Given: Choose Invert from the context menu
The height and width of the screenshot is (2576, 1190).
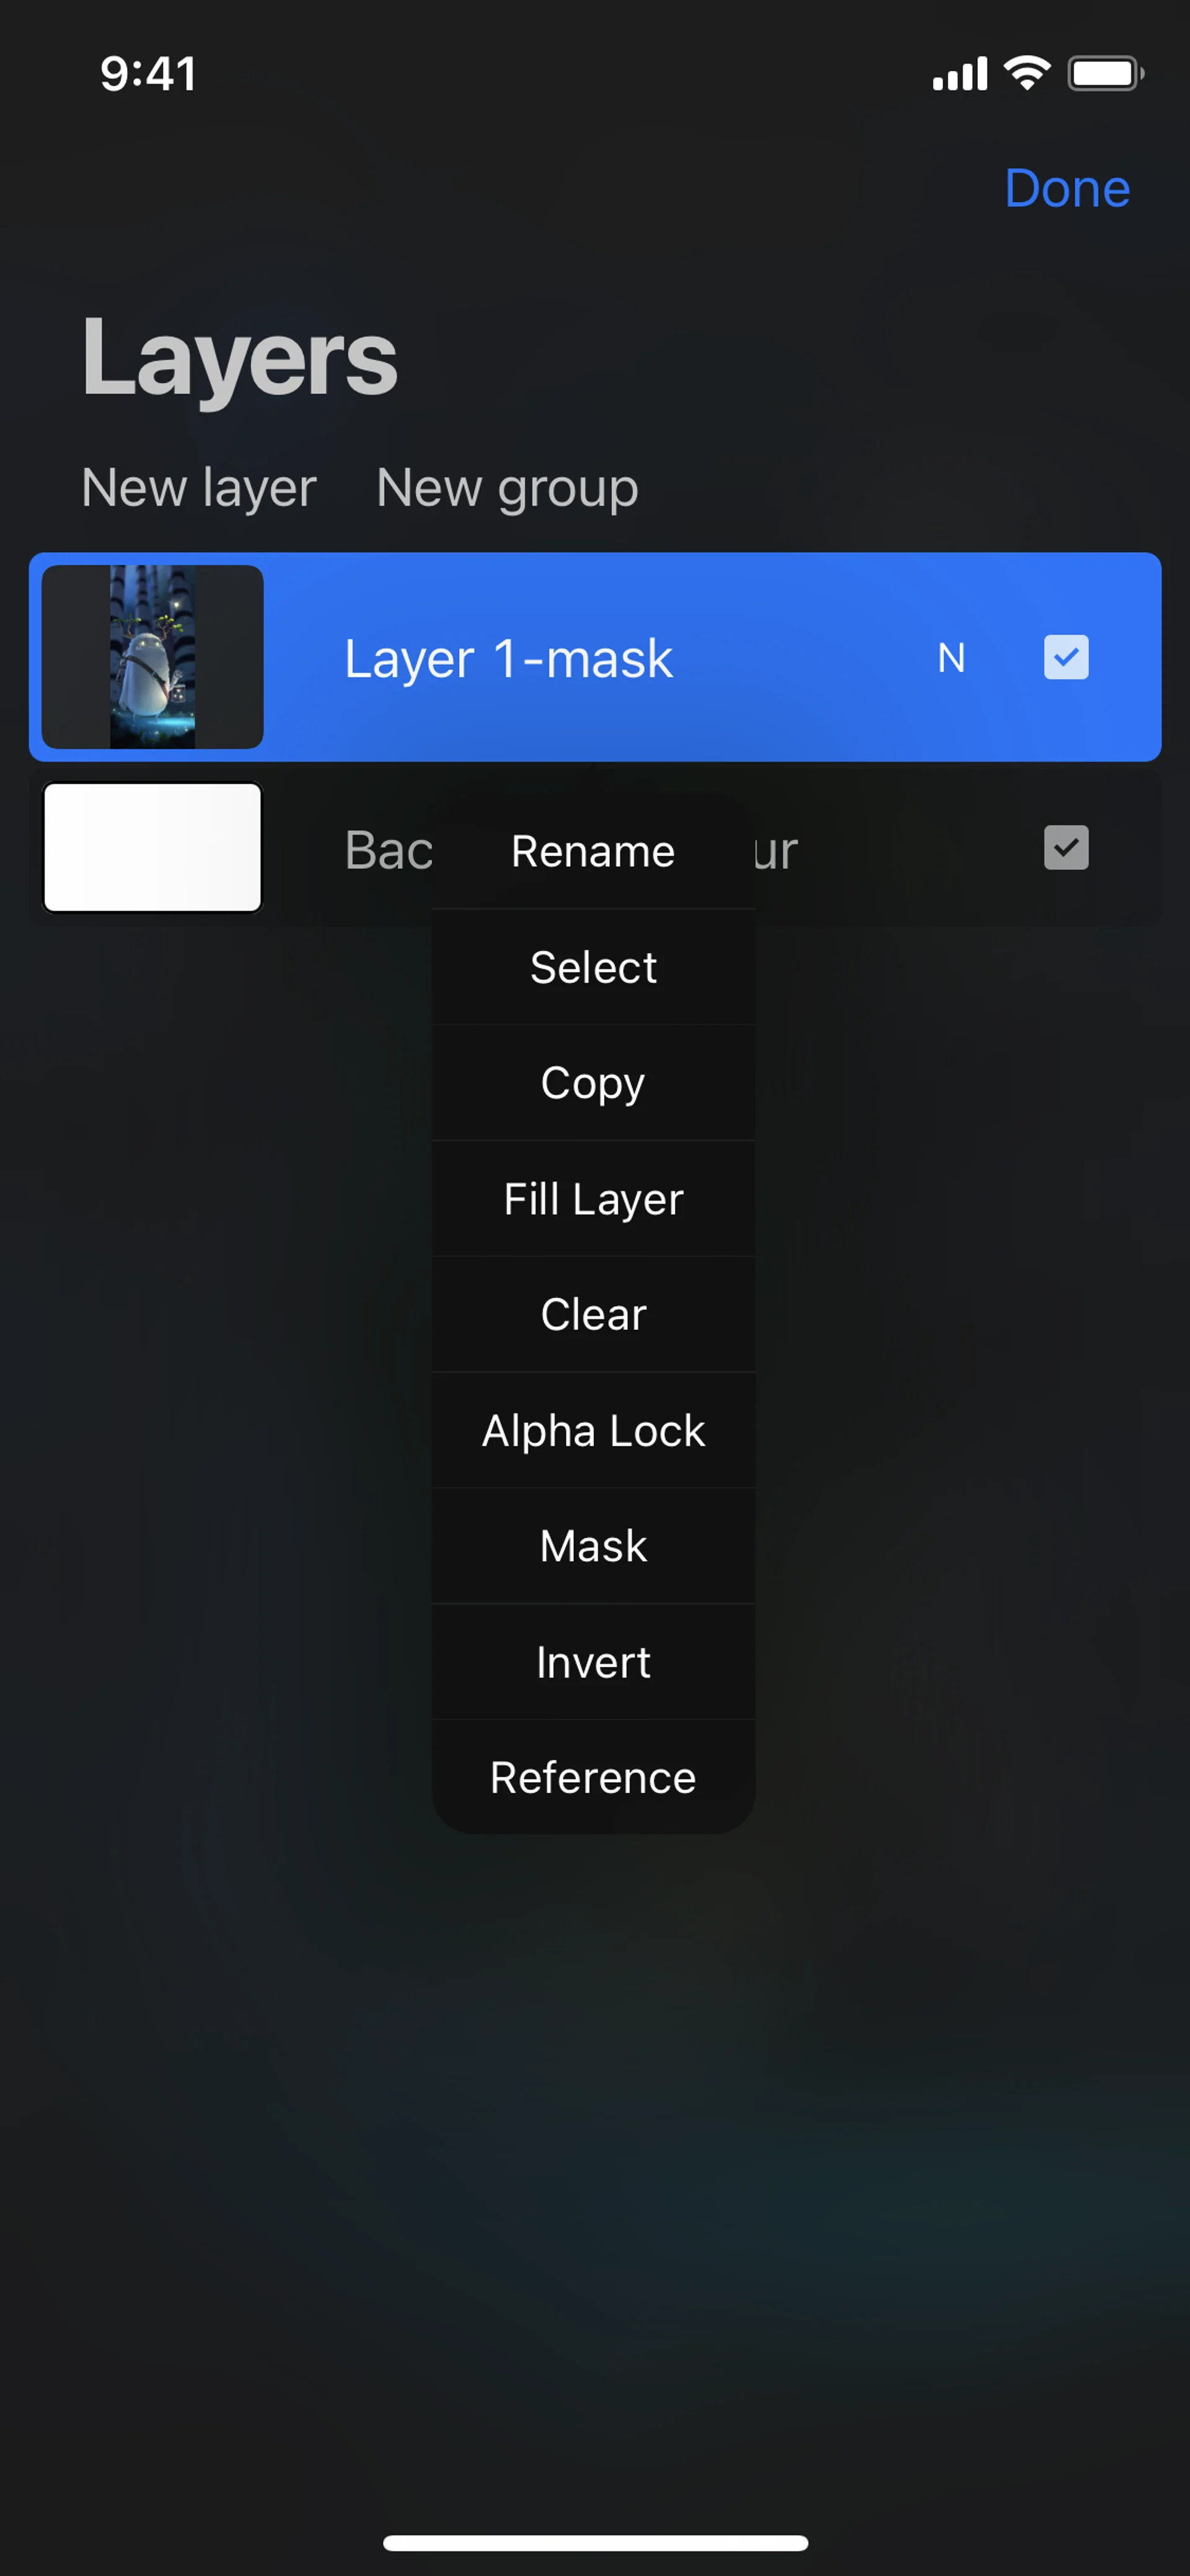Looking at the screenshot, I should [593, 1662].
